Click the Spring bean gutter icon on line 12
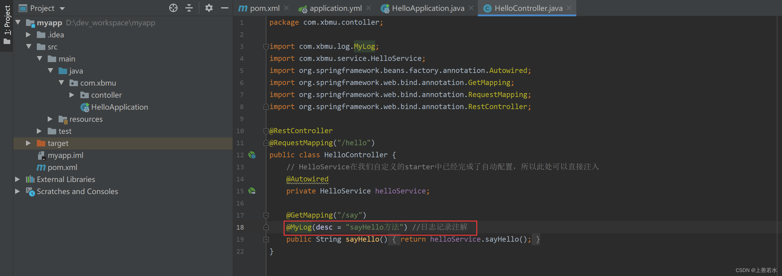Screen dimensions: 782x276 pyautogui.click(x=252, y=155)
